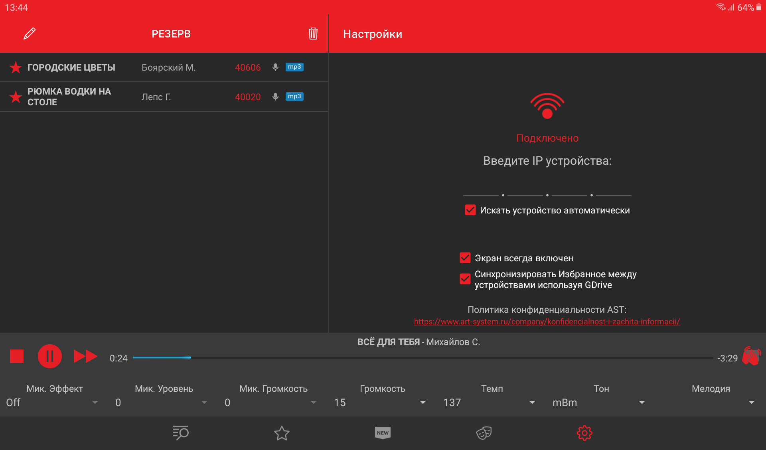Tap song number 40606

pyautogui.click(x=248, y=67)
